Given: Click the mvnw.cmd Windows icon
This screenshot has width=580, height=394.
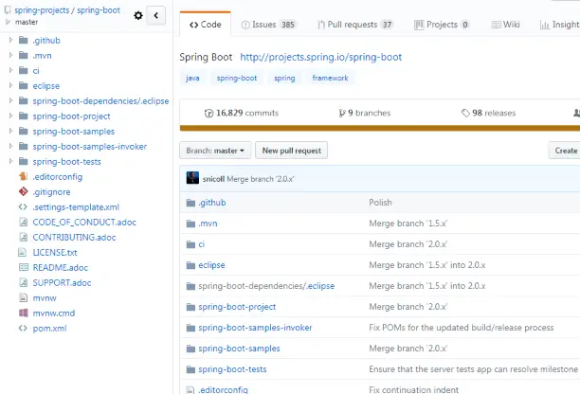Looking at the screenshot, I should point(24,313).
